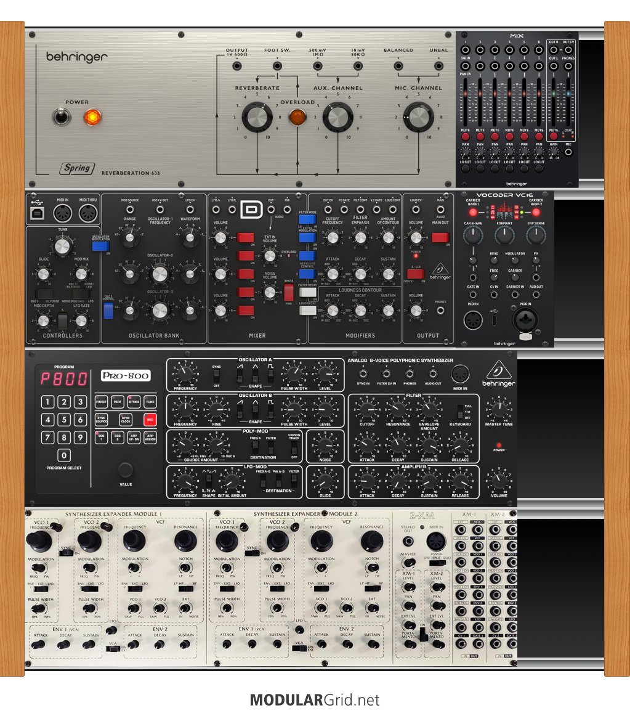The image size is (630, 713).
Task: Toggle the red A-440 switch
Action: point(416,274)
